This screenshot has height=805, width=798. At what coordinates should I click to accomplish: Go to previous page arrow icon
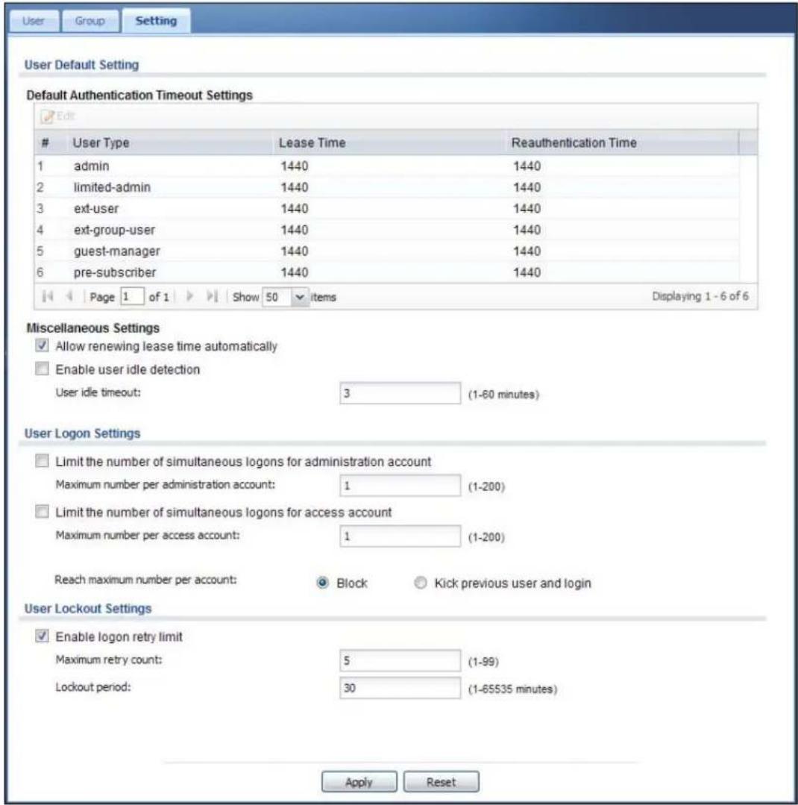tap(69, 296)
